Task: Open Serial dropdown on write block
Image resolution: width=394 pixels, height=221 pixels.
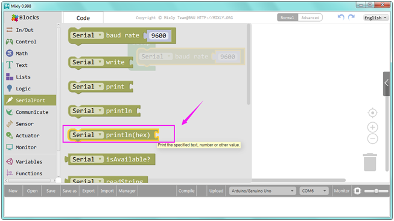Action: pos(87,62)
